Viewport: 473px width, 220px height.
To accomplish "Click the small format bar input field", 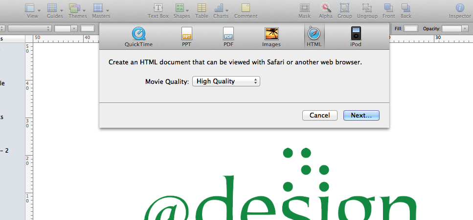I will pos(88,29).
